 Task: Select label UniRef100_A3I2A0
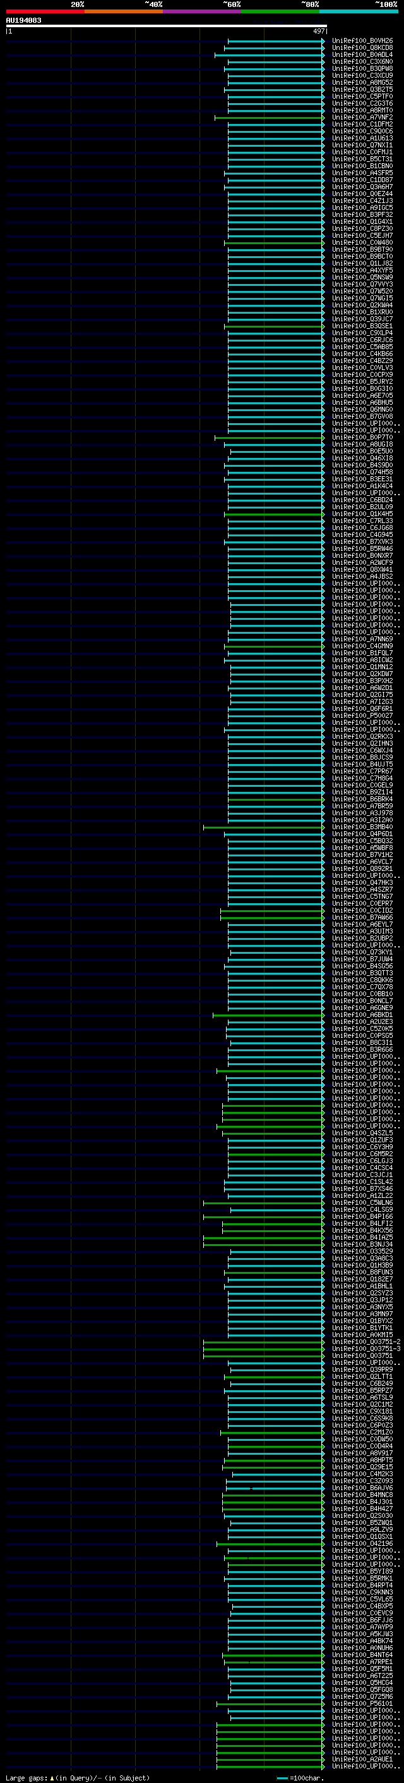(362, 820)
